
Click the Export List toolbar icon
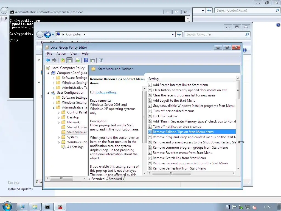pyautogui.click(x=78, y=60)
